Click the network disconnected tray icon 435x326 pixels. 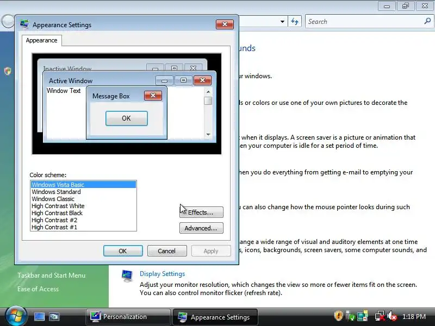[x=380, y=316]
